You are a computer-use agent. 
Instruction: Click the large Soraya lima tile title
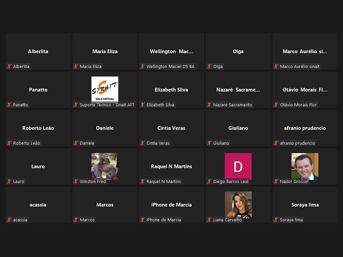click(x=305, y=205)
